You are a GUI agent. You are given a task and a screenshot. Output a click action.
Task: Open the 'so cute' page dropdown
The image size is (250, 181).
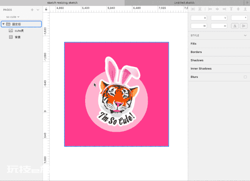pyautogui.click(x=13, y=17)
